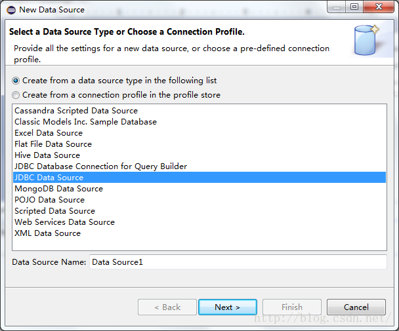
Task: Select the data source type list radio button
Action: (16, 81)
